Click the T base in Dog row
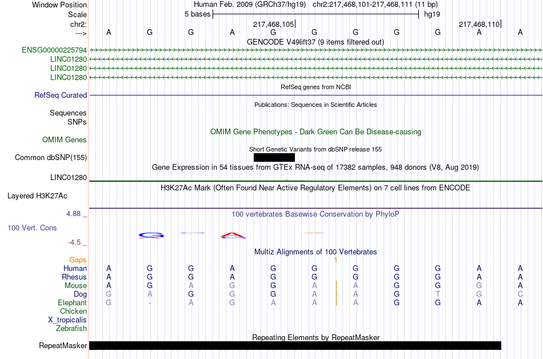 [438, 294]
